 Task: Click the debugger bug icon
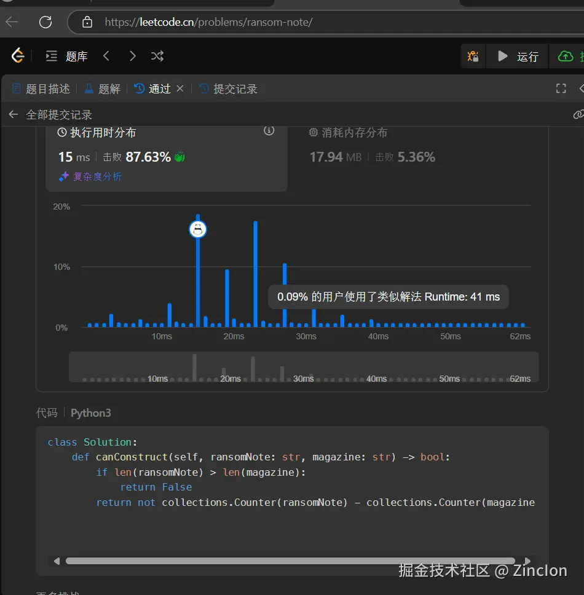[473, 56]
